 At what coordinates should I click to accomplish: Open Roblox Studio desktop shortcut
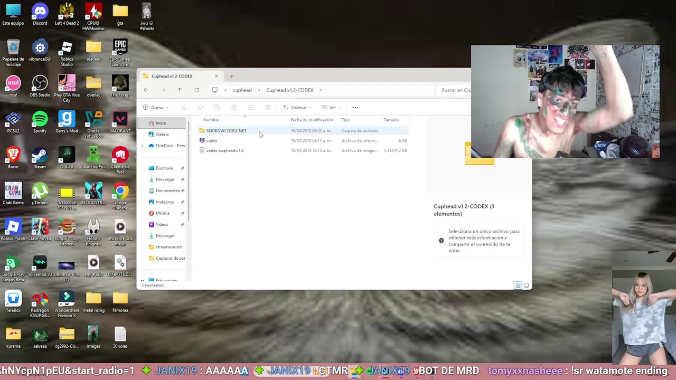coord(67,53)
